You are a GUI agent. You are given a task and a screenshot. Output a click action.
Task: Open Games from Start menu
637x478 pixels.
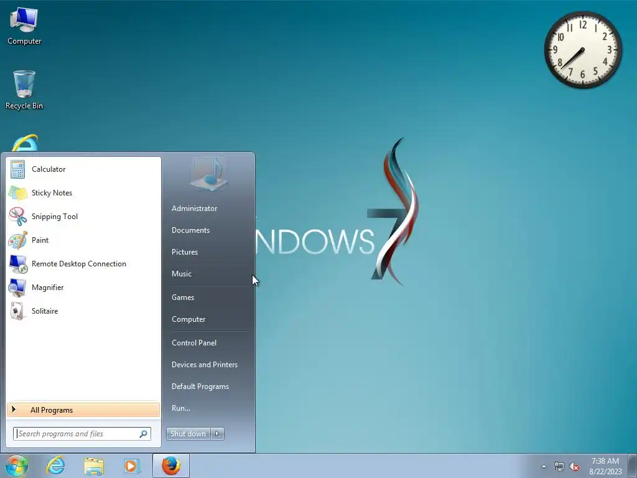[x=183, y=298]
